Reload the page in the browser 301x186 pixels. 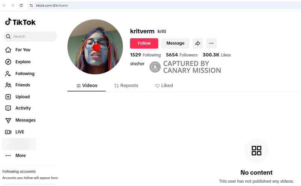click(x=21, y=6)
